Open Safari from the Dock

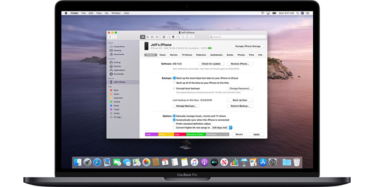pyautogui.click(x=97, y=162)
